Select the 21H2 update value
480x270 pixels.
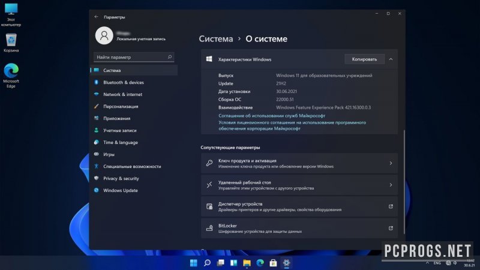click(281, 83)
